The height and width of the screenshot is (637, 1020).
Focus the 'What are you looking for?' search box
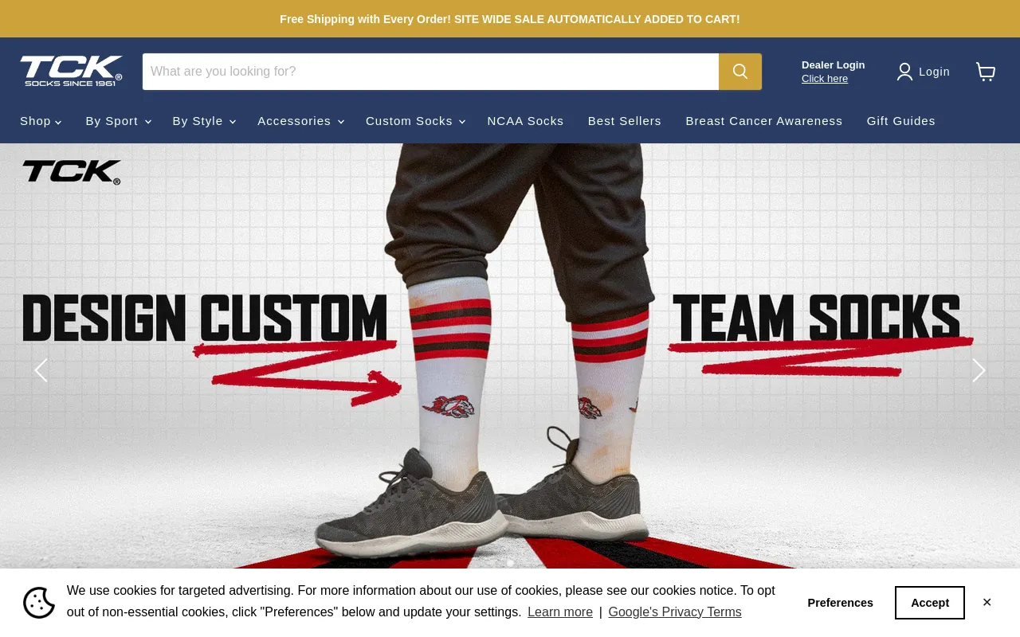[430, 72]
